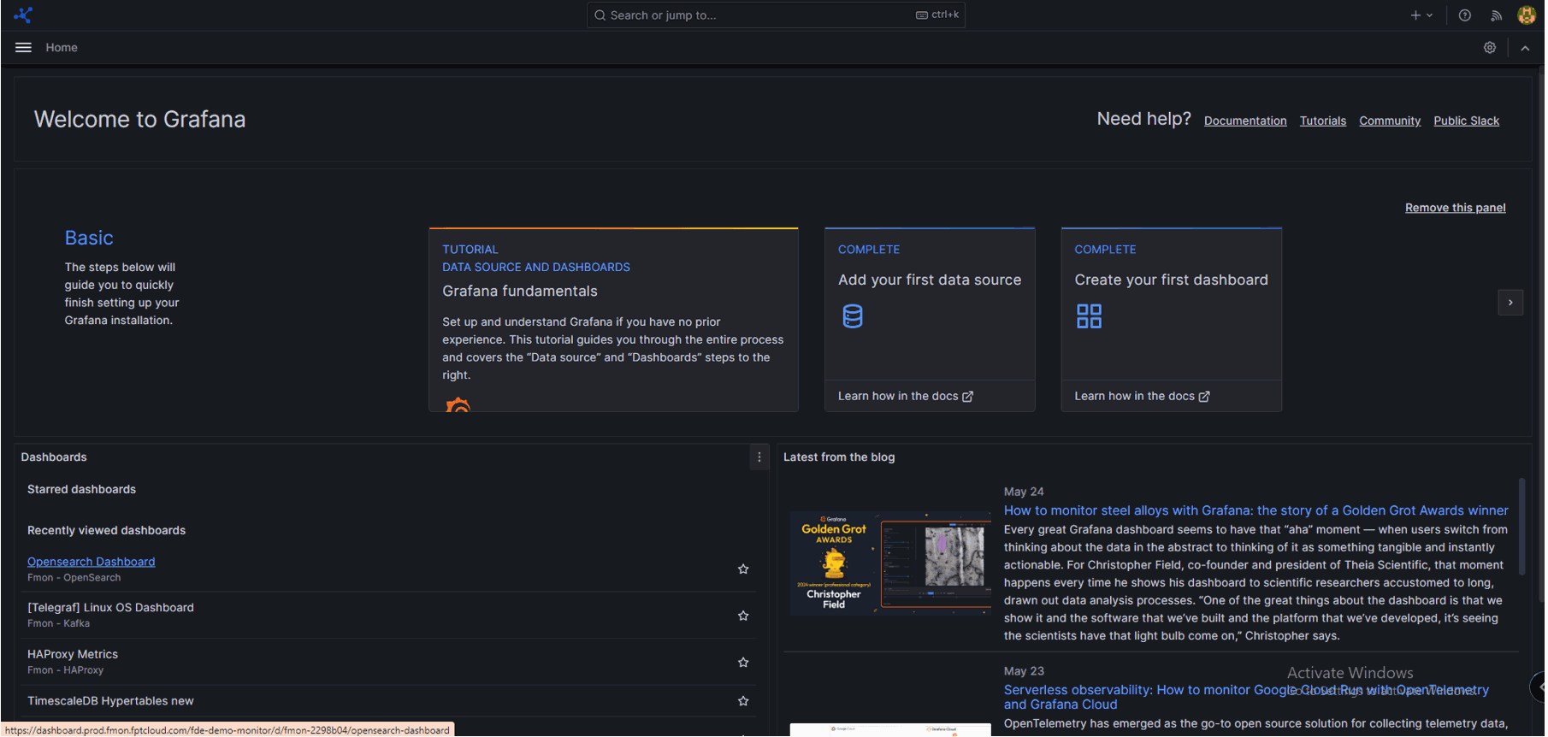Star the Opensearch Dashboard
Screen dimensions: 1548x737
click(x=743, y=569)
